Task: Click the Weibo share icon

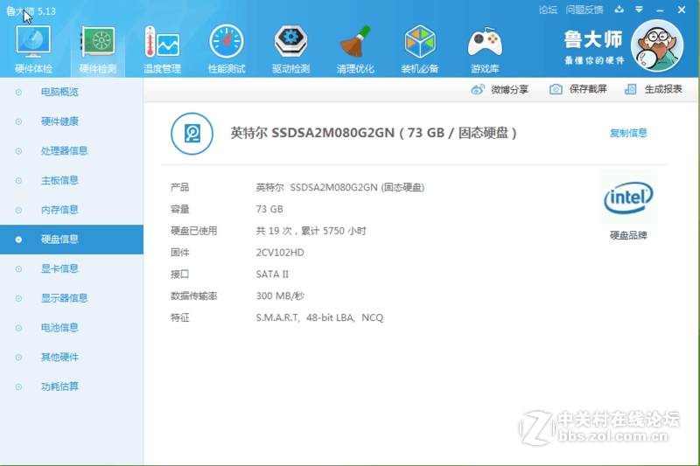Action: 477,90
